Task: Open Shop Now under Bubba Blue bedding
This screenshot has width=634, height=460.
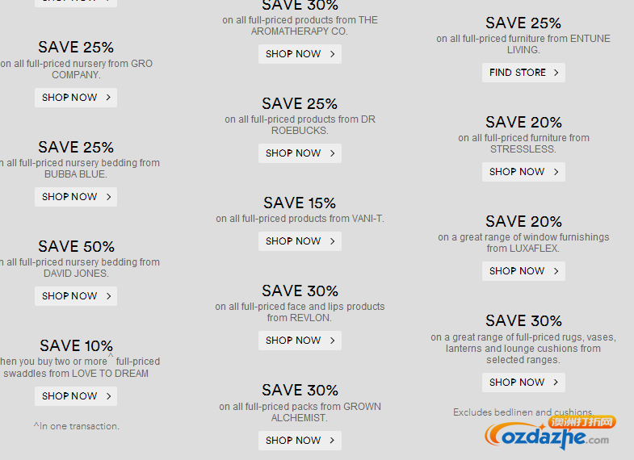Action: tap(76, 197)
